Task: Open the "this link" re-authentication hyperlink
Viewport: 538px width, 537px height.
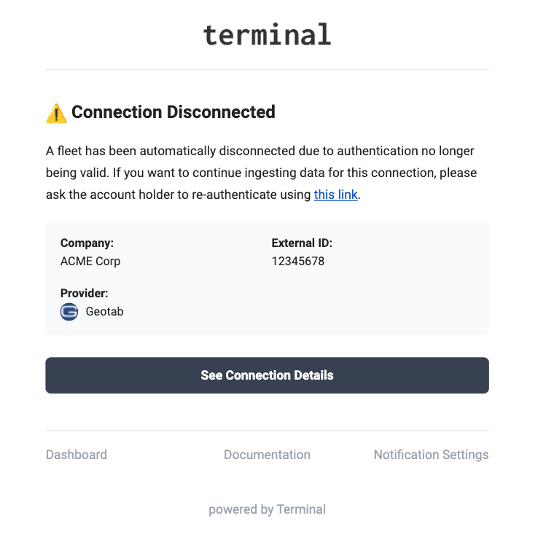Action: [335, 195]
